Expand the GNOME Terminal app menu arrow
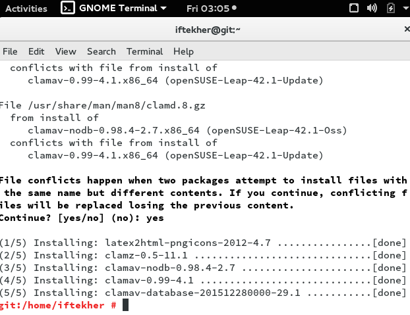 163,9
